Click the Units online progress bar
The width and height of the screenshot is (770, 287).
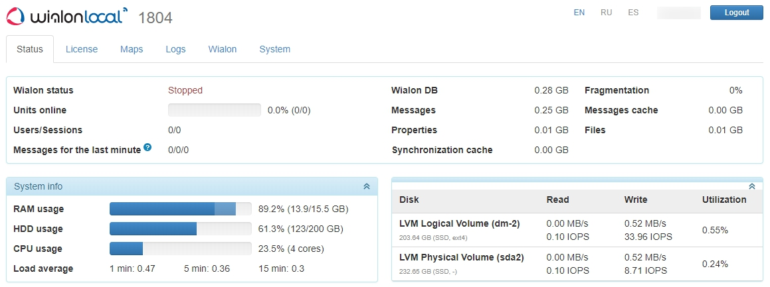click(215, 110)
